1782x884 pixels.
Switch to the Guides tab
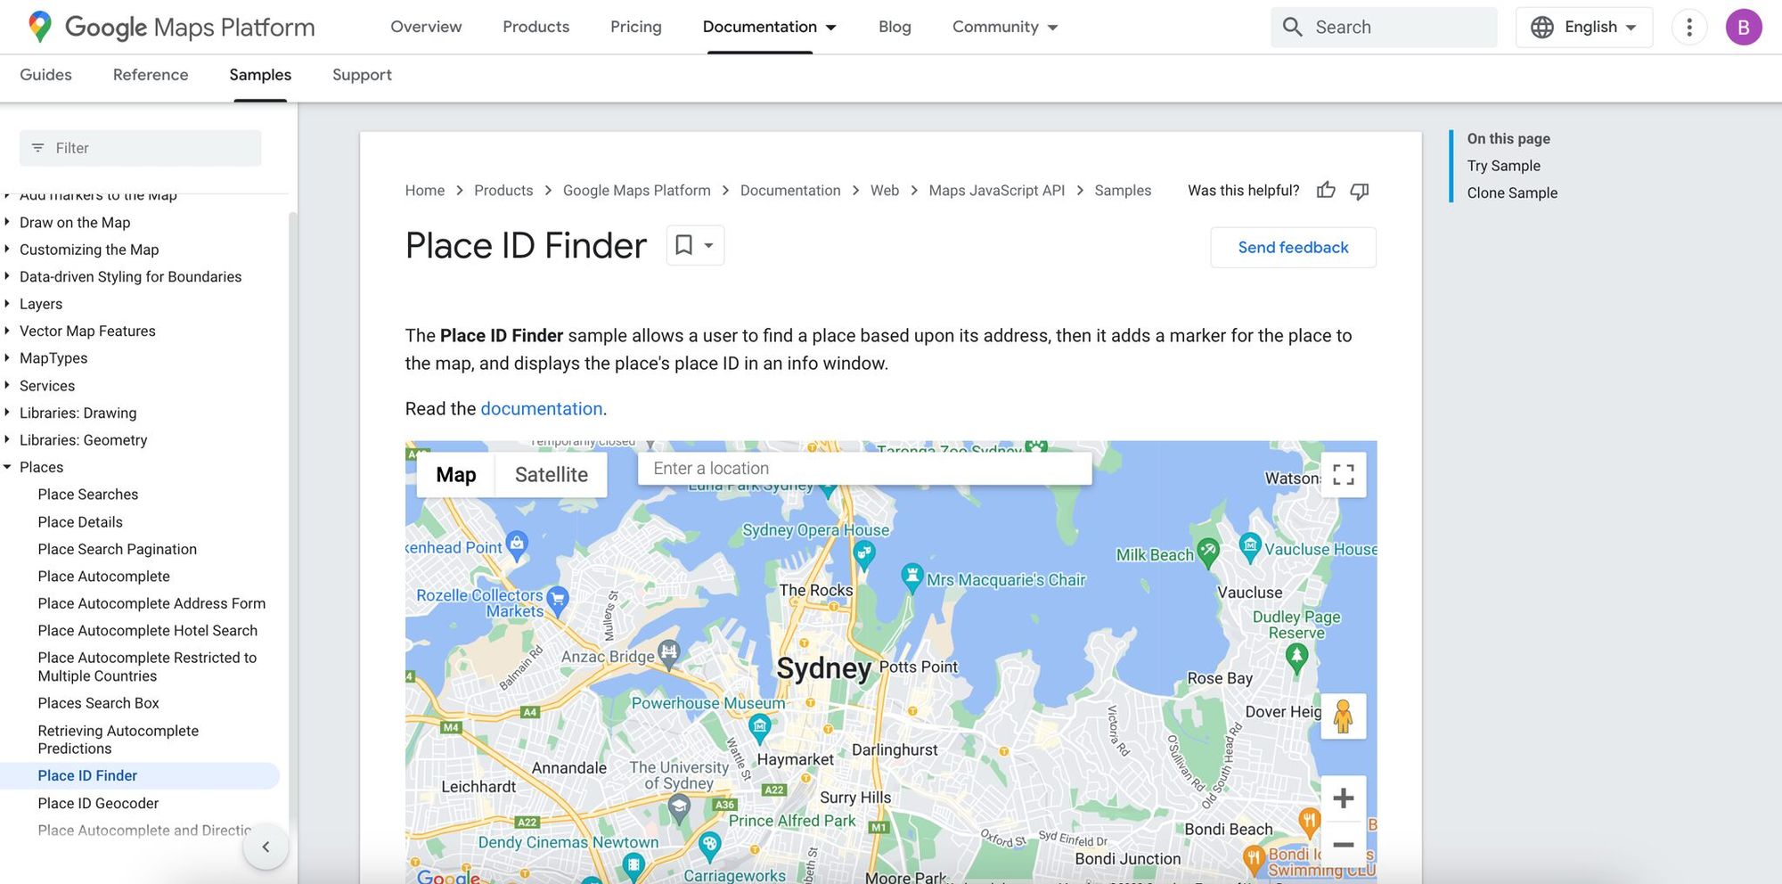pyautogui.click(x=45, y=75)
